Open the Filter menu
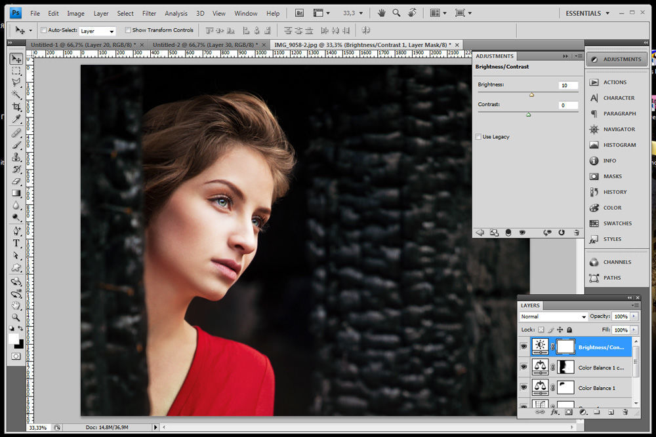The height and width of the screenshot is (437, 656). 149,13
